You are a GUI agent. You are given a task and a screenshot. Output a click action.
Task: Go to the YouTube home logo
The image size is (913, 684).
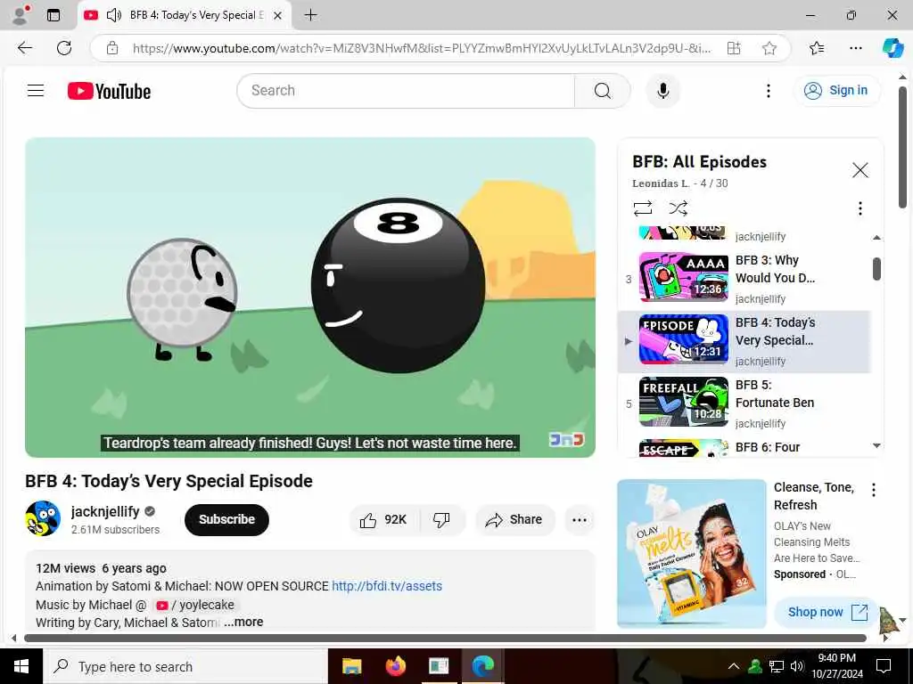(109, 92)
